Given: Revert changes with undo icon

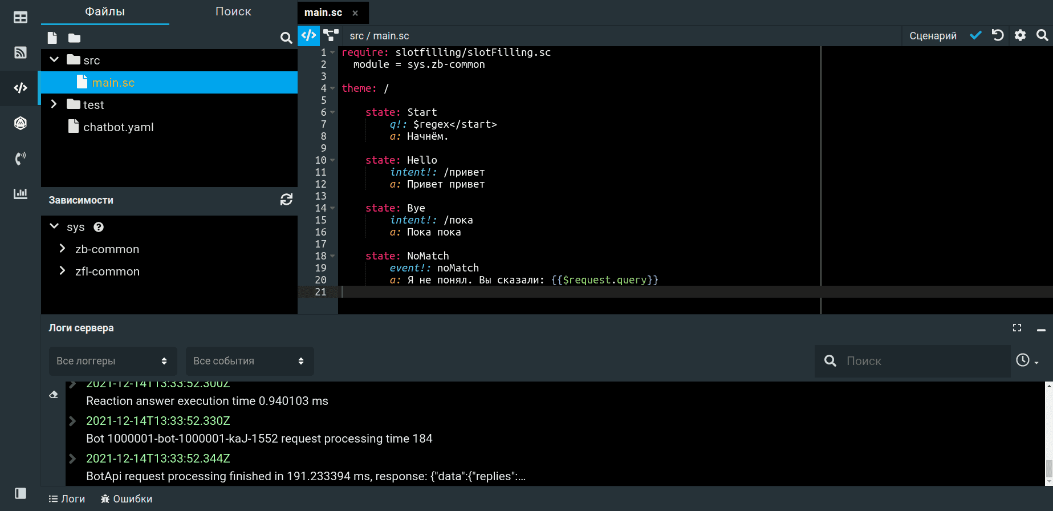Looking at the screenshot, I should pos(998,35).
